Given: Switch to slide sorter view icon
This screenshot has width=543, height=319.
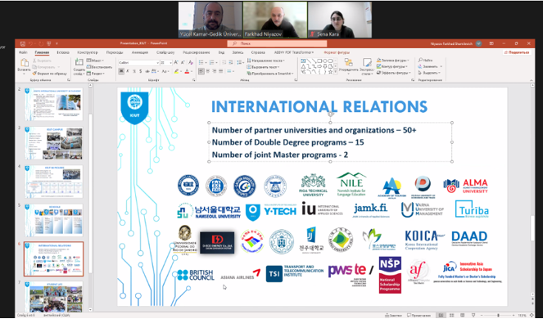Looking at the screenshot, I should pyautogui.click(x=451, y=315).
